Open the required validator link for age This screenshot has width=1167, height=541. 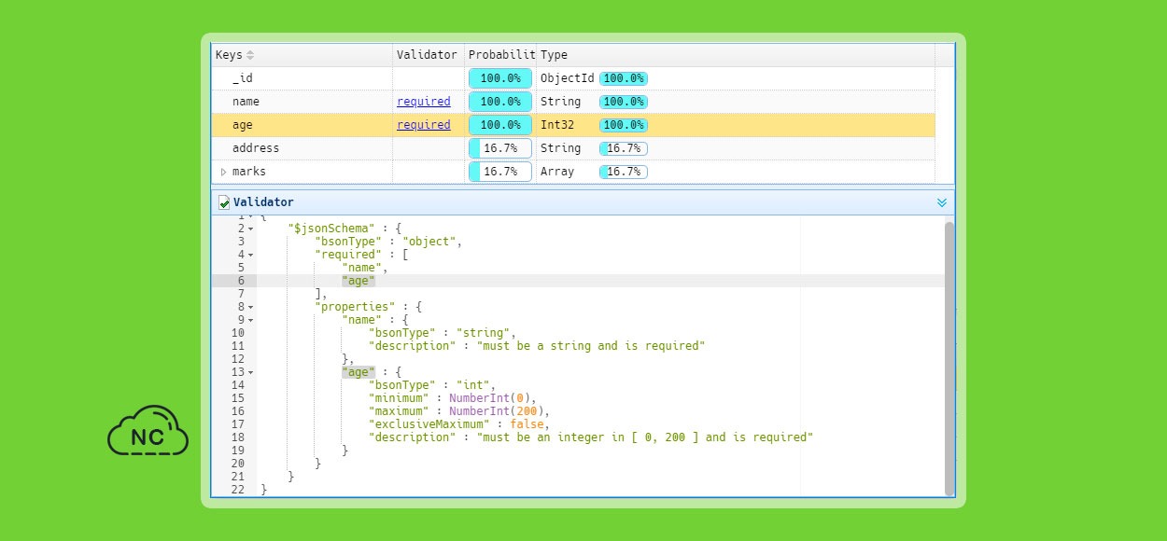point(423,124)
